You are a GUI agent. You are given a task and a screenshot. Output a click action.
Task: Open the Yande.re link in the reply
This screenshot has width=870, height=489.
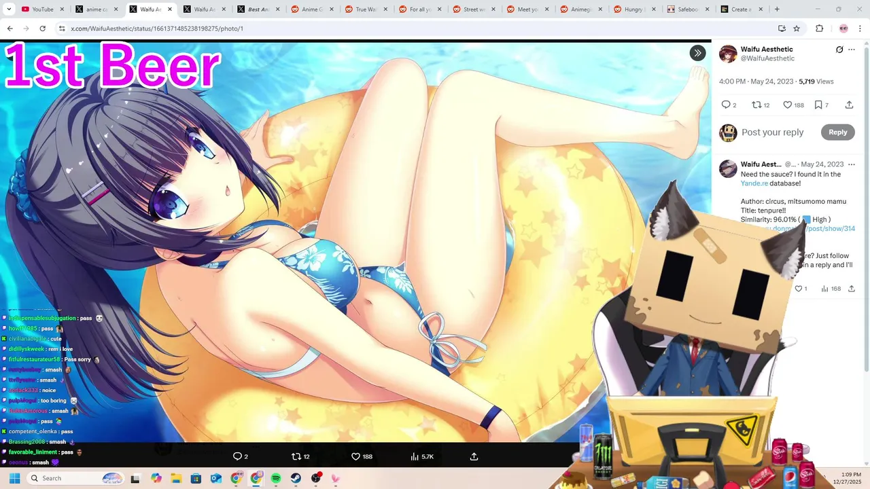(x=754, y=183)
